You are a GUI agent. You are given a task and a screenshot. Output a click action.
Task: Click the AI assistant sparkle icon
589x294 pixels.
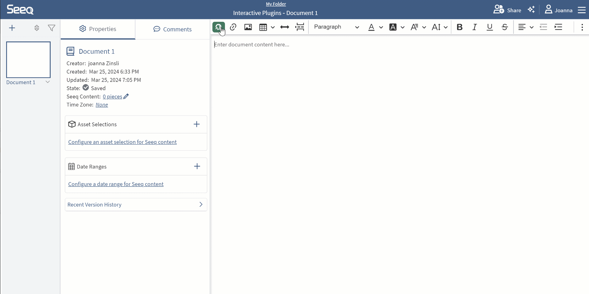pyautogui.click(x=532, y=10)
